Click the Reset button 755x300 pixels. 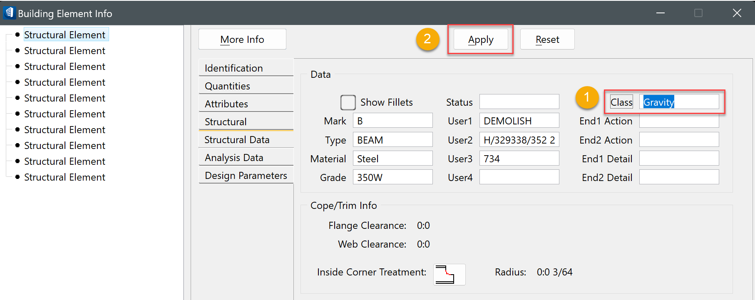[x=547, y=39]
